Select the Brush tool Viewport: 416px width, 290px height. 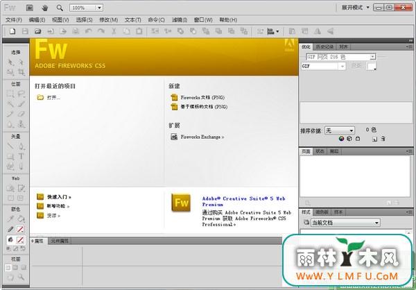click(21, 104)
